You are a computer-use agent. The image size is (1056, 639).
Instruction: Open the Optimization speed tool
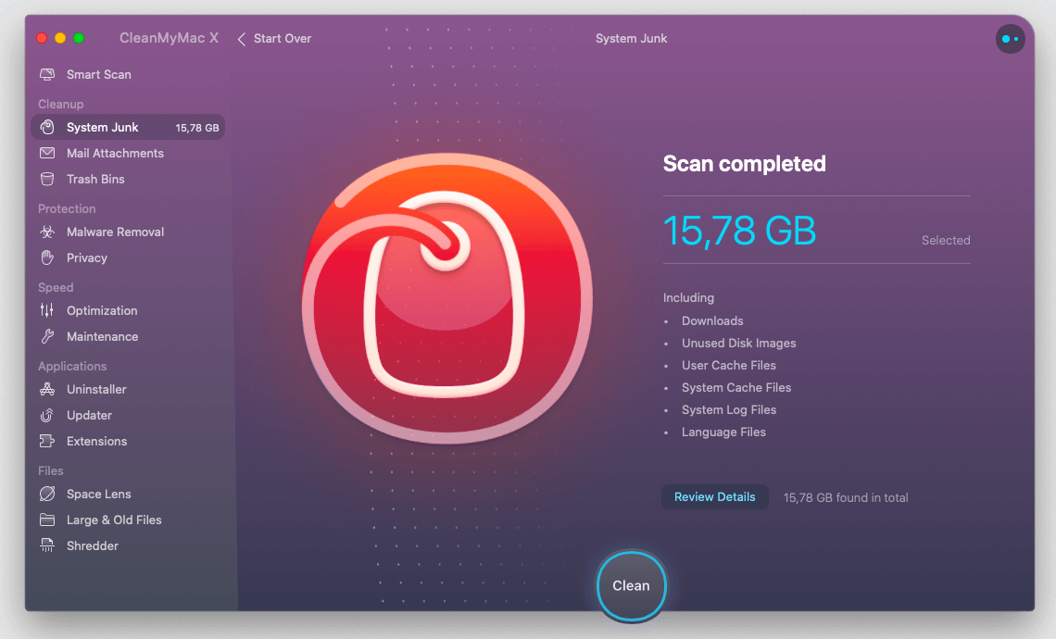point(102,310)
